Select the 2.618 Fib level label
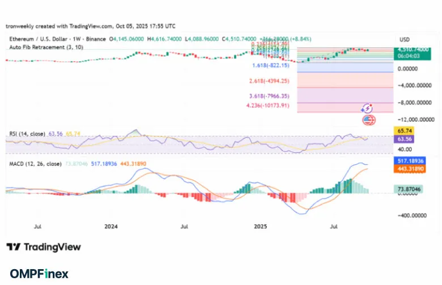 (269, 81)
